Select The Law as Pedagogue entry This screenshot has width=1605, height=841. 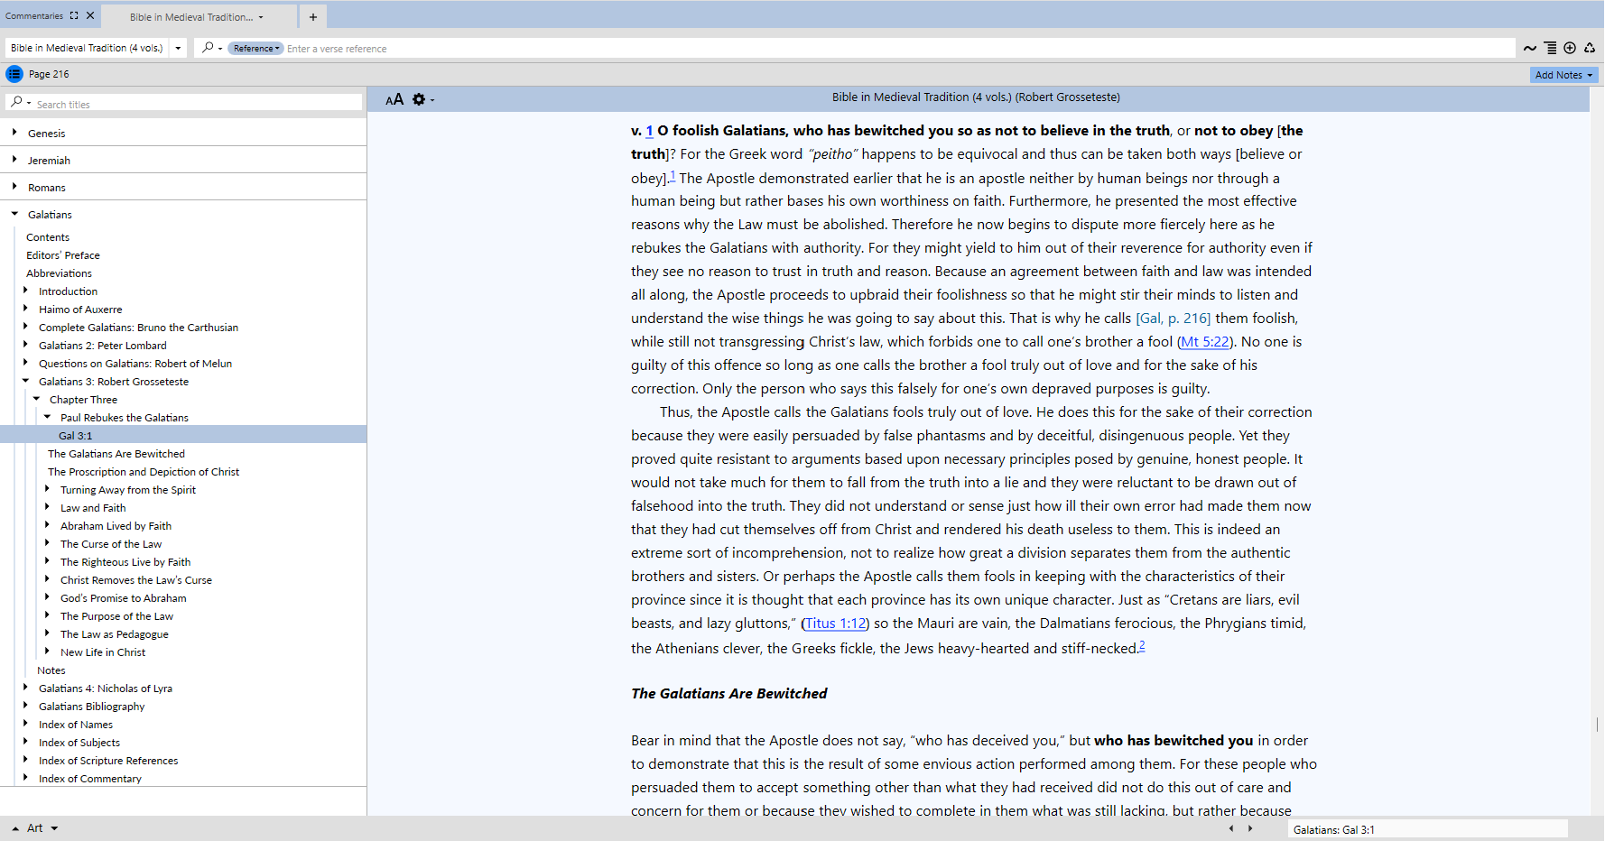(x=115, y=634)
